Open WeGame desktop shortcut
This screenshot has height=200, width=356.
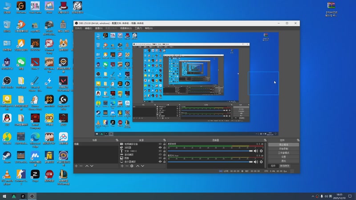(x=21, y=8)
